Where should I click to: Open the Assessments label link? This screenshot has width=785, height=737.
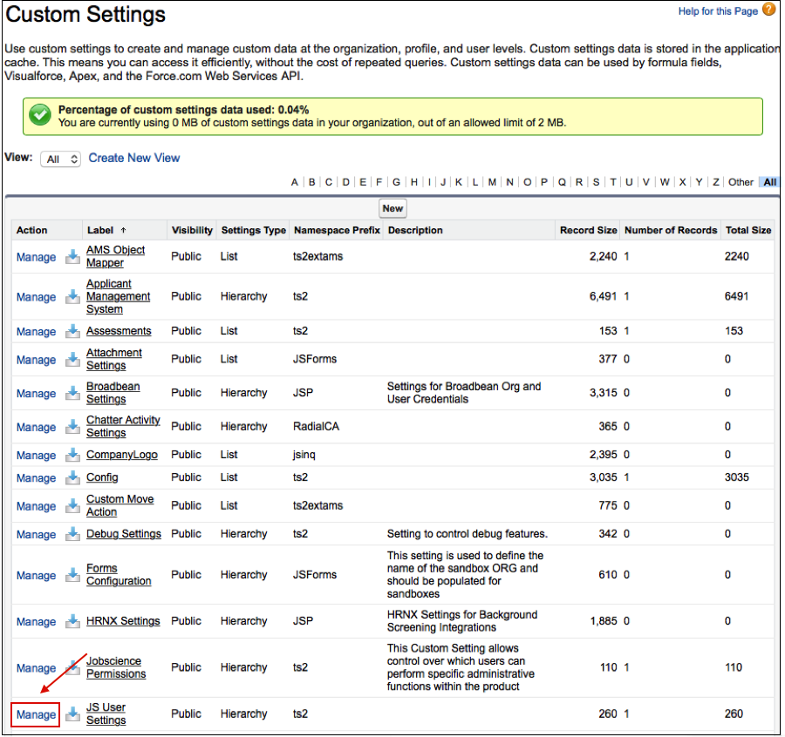(x=119, y=331)
